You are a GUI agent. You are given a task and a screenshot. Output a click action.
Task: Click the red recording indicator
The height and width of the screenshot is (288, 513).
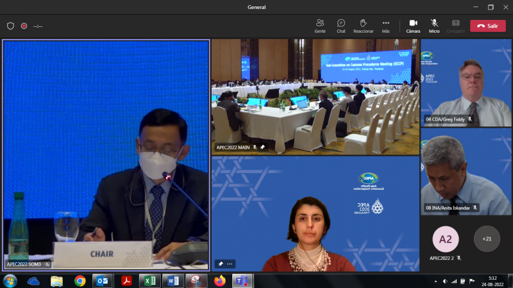coord(24,26)
